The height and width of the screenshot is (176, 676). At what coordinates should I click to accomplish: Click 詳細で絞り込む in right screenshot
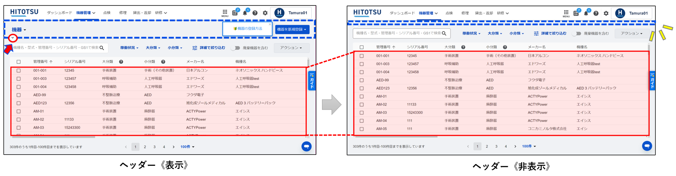point(550,33)
